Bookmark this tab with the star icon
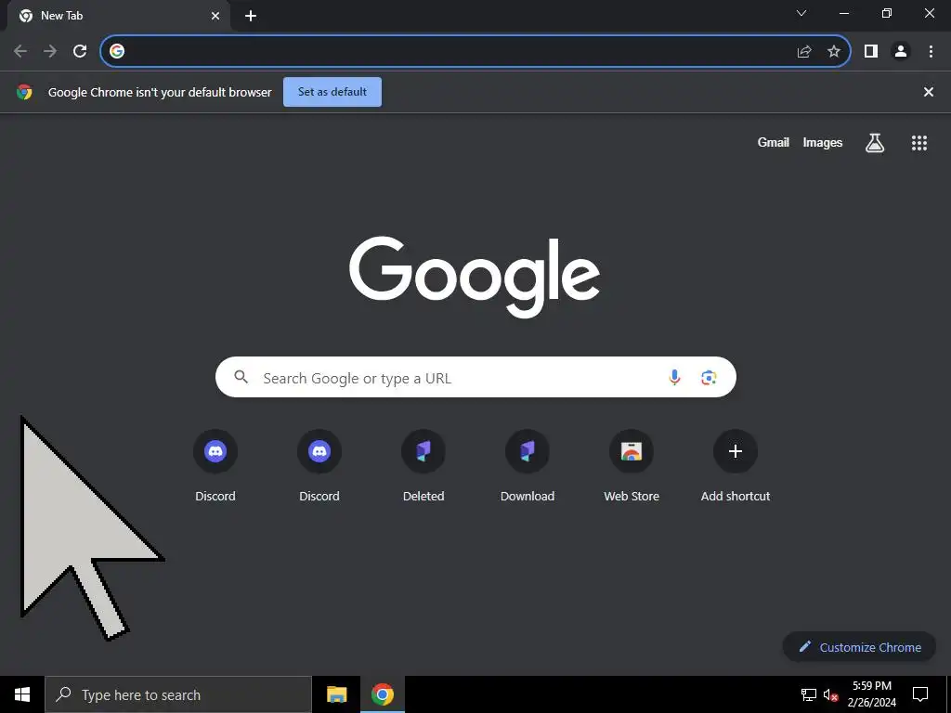 pyautogui.click(x=834, y=52)
